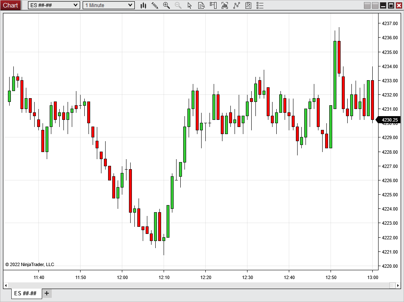Click the 4221.00 price axis label
This screenshot has height=302, width=404.
(x=389, y=252)
